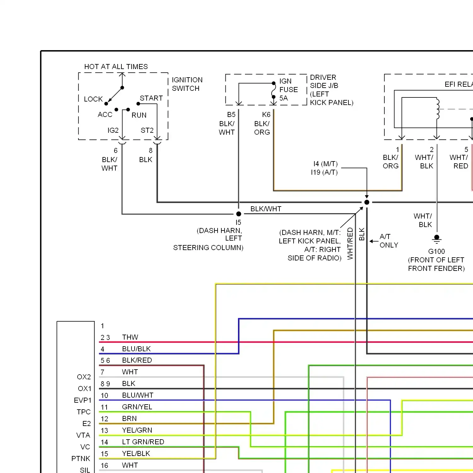Click the 'START' switch position label
This screenshot has height=473, width=473.
[x=151, y=98]
